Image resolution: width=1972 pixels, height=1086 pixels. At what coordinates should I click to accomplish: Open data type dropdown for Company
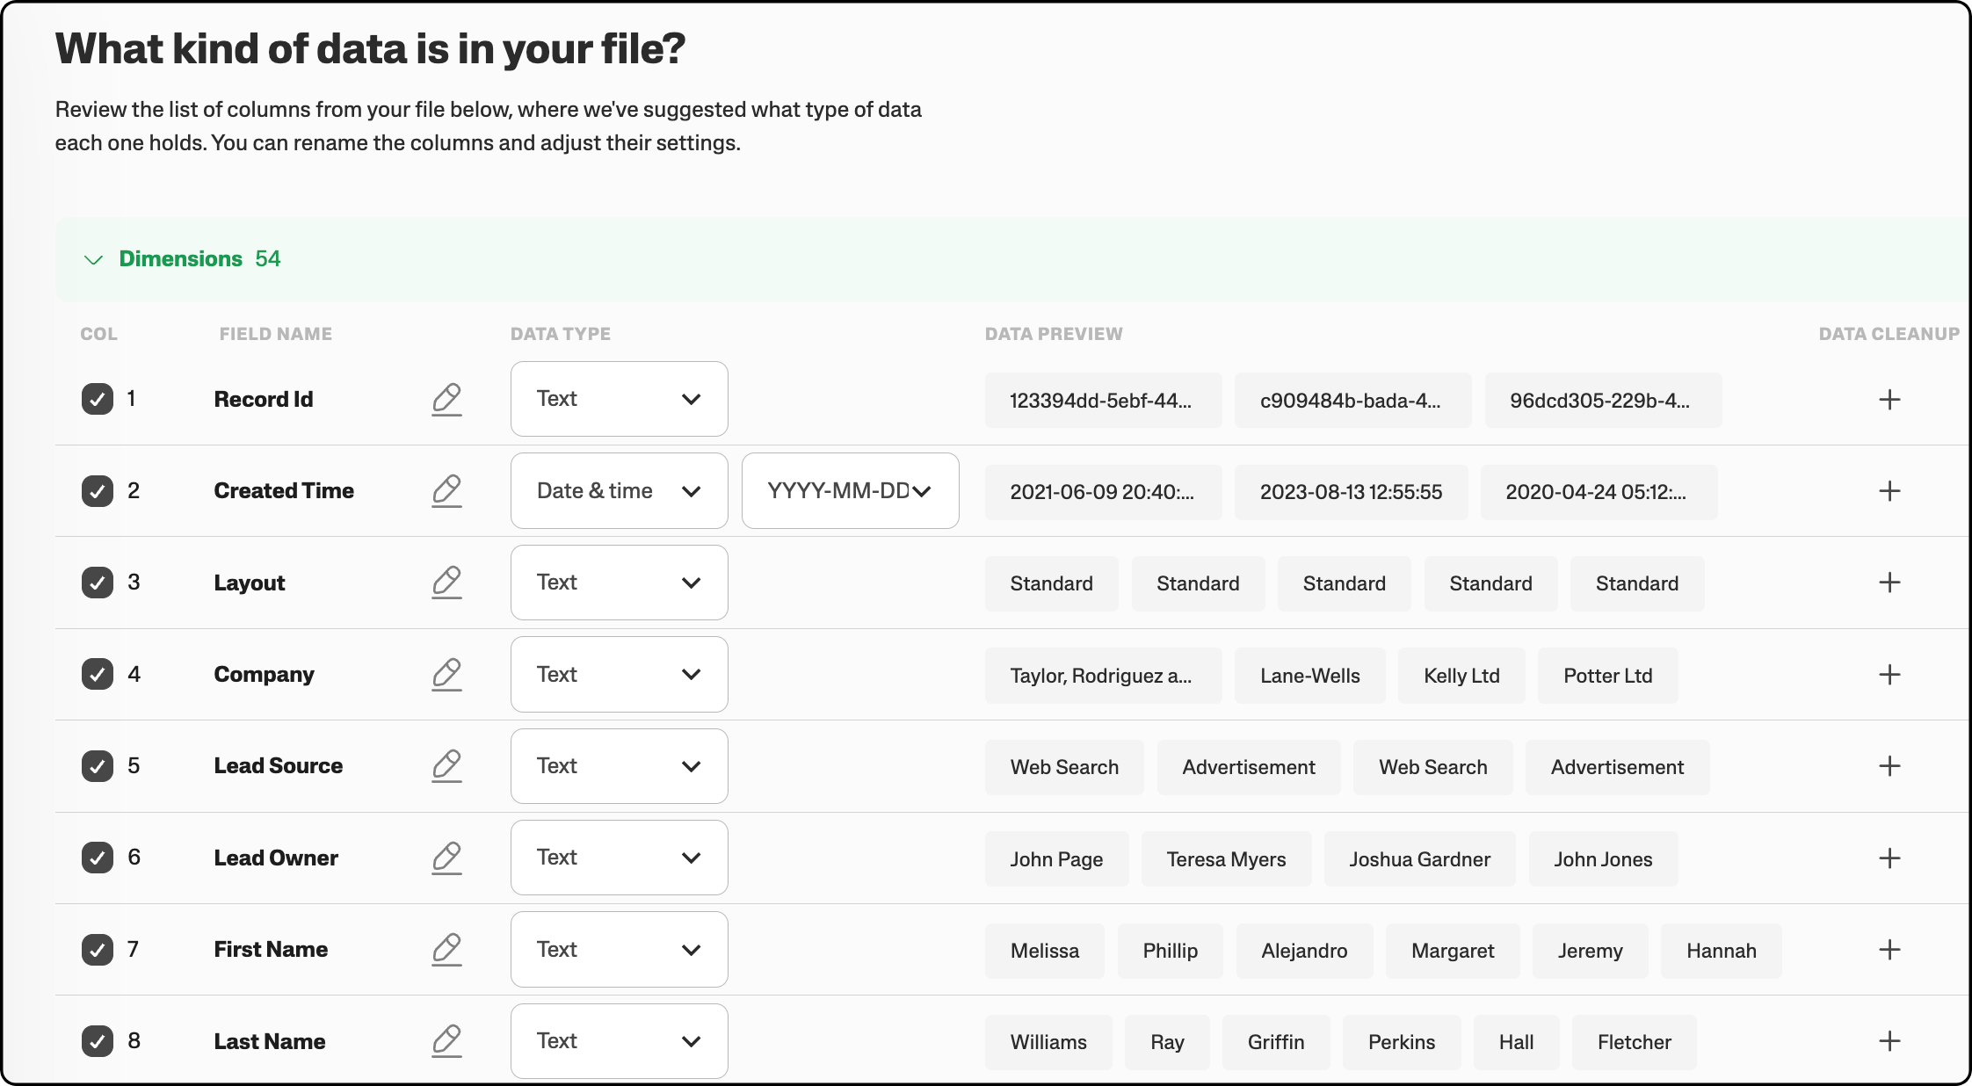click(619, 675)
